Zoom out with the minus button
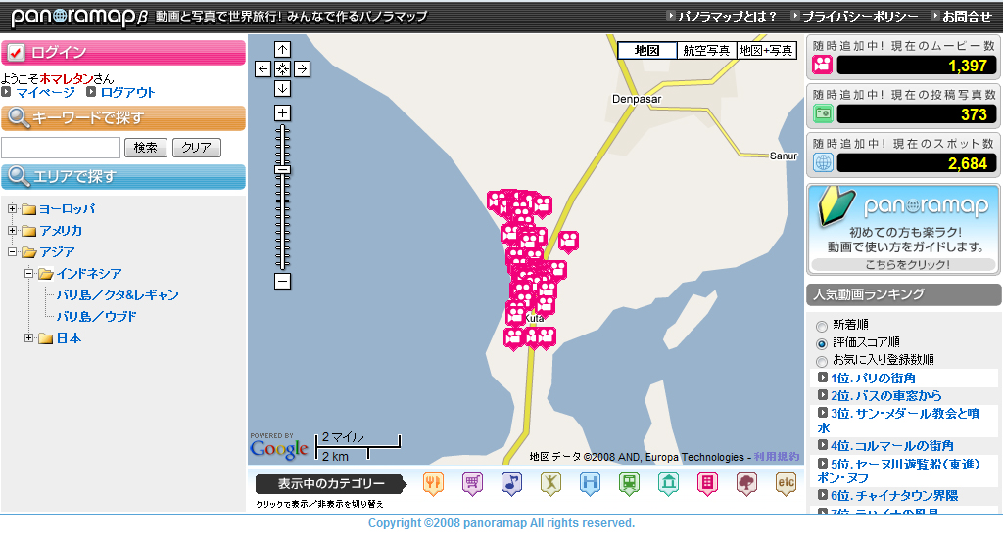Viewport: 1003px width, 536px height. pos(282,281)
